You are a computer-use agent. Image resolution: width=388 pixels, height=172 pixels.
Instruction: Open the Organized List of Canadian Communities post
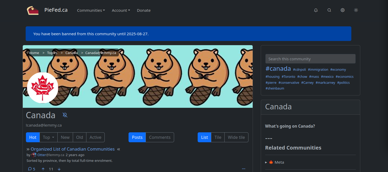coord(73,149)
